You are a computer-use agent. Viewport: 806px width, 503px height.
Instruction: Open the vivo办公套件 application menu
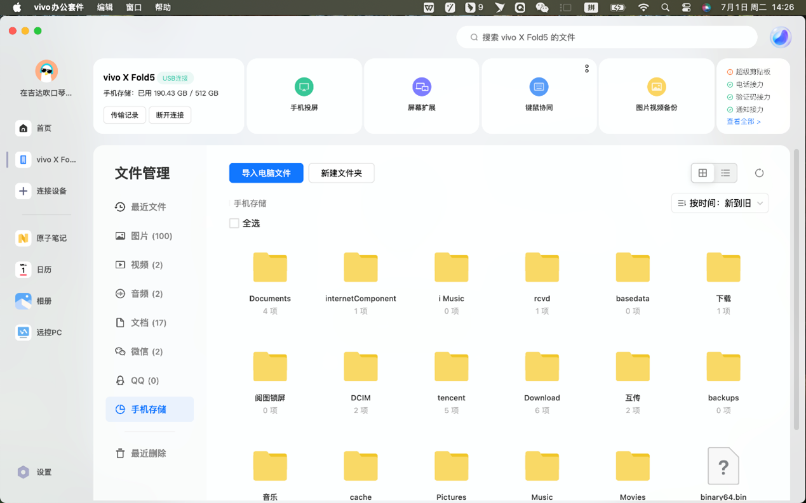click(x=58, y=8)
